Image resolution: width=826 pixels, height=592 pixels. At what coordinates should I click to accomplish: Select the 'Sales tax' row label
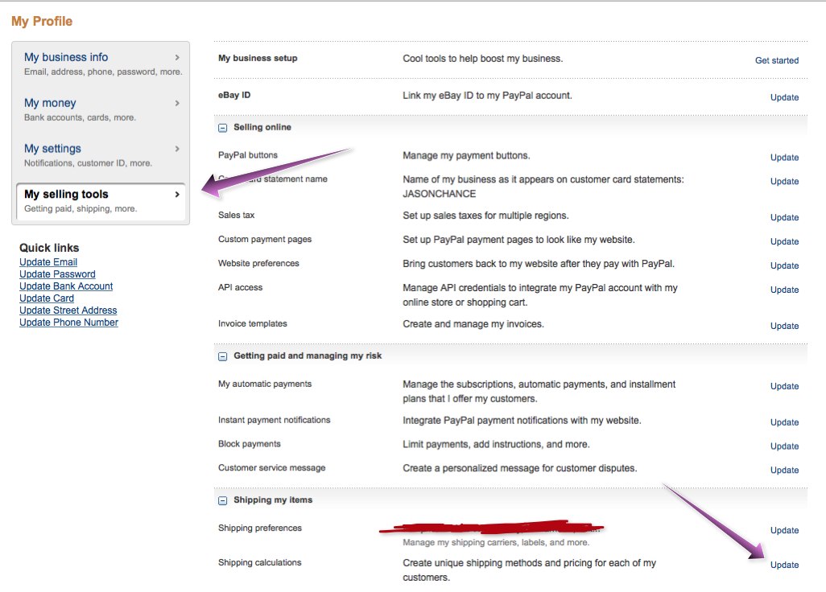coord(236,216)
